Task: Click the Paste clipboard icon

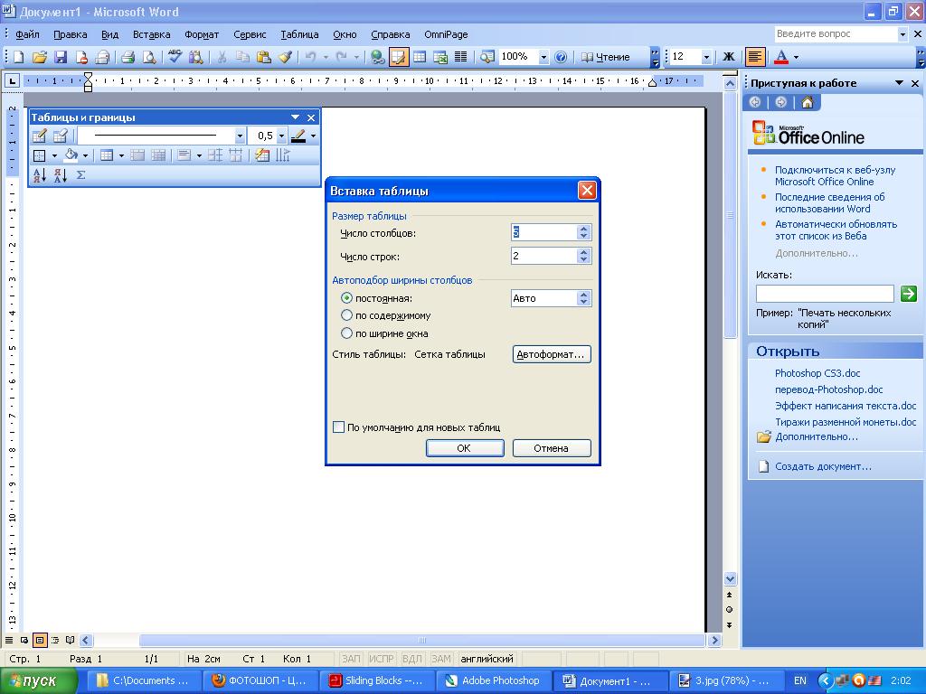Action: (x=264, y=57)
